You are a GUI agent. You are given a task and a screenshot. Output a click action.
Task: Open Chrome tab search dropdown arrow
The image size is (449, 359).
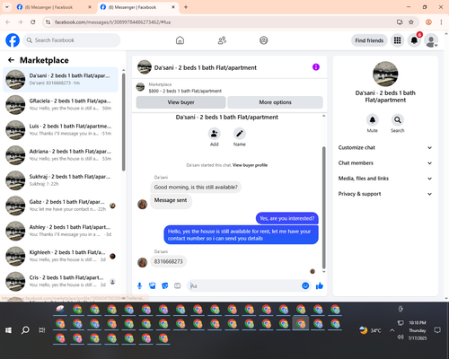point(7,7)
